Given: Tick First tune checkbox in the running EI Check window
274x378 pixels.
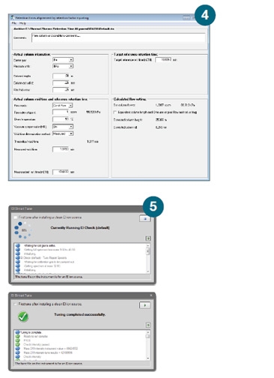Looking at the screenshot, I should click(16, 217).
